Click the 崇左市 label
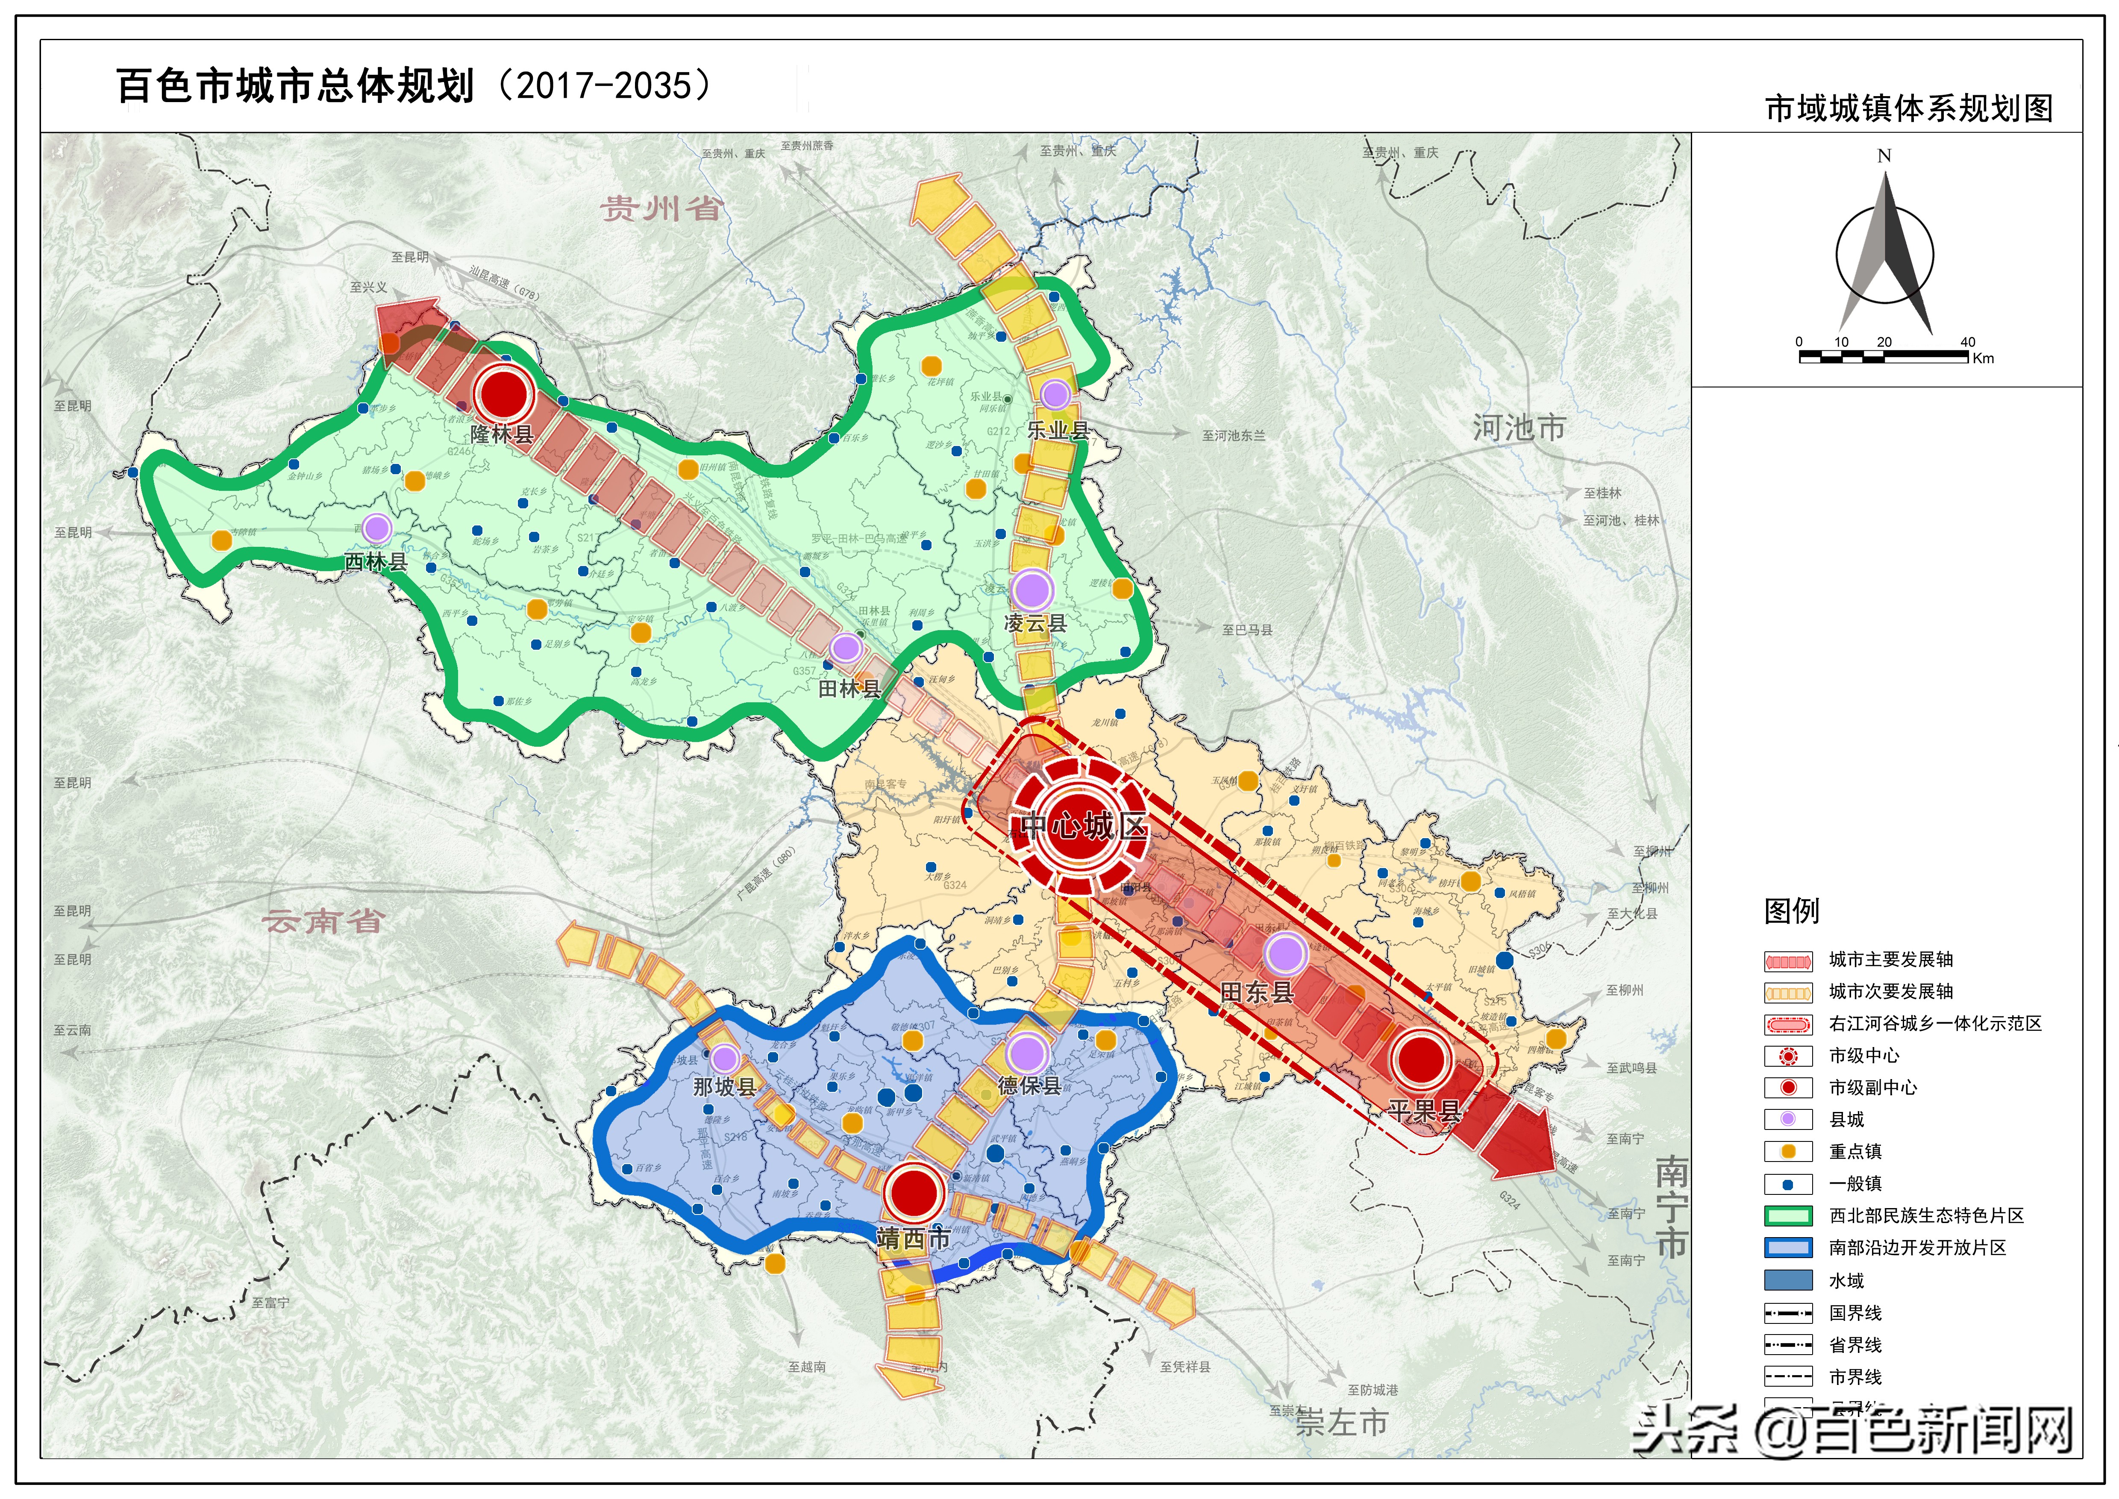 pos(1342,1423)
